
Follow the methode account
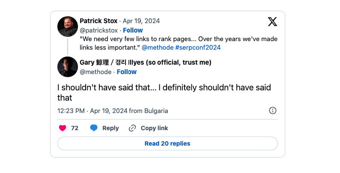pyautogui.click(x=127, y=72)
